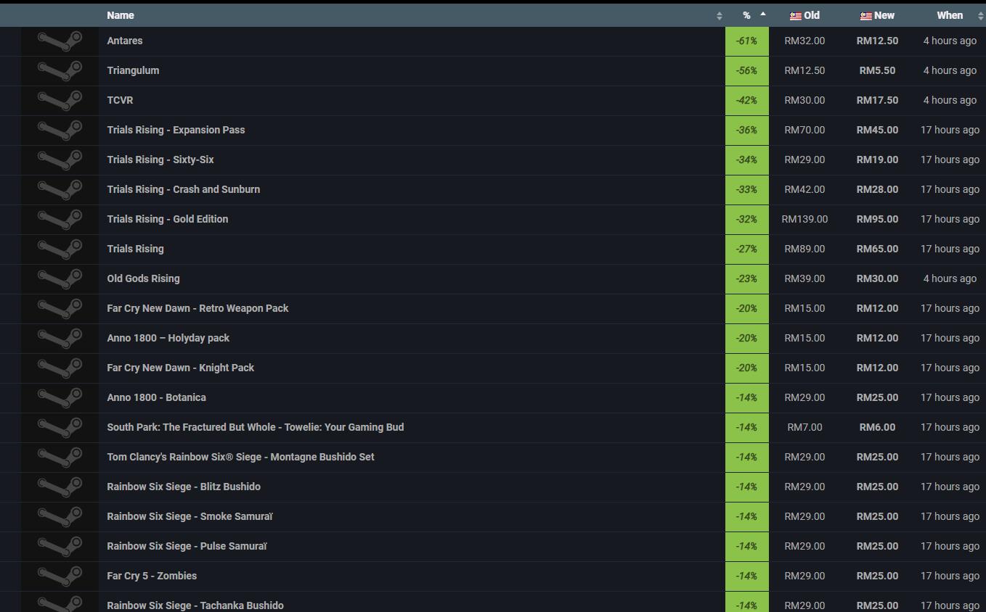The image size is (986, 612).
Task: Click '4 hours ago' in the Antares row
Action: [950, 41]
